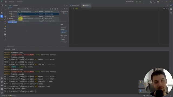Select the commit from 2 minutes ago
The image size is (173, 97).
38,14
